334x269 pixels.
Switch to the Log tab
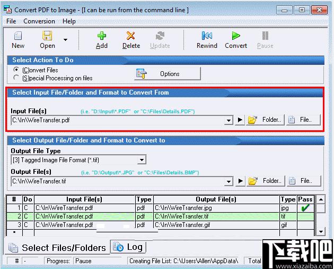(128, 247)
